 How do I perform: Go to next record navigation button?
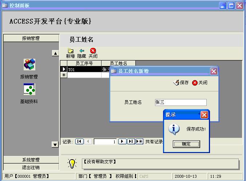click(122, 141)
